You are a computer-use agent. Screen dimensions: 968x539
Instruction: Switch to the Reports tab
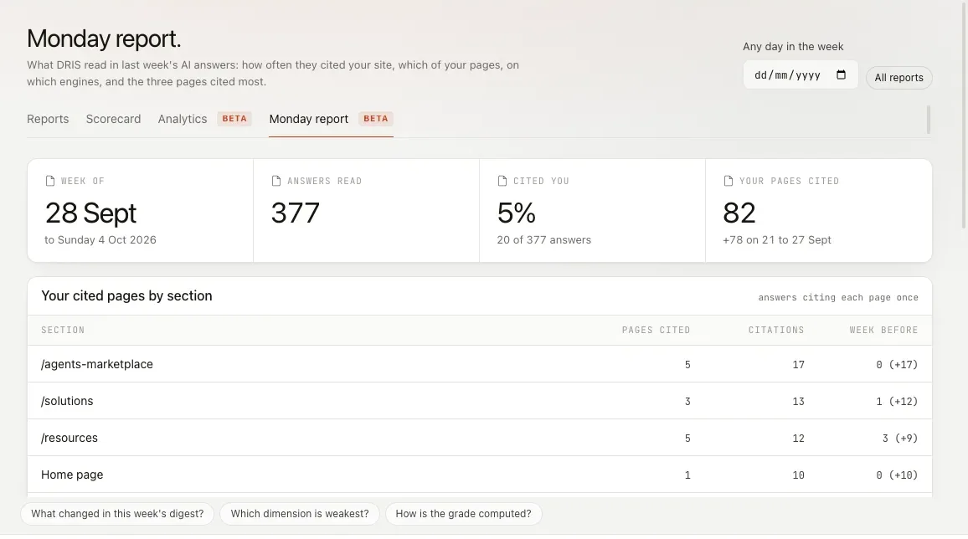coord(48,119)
